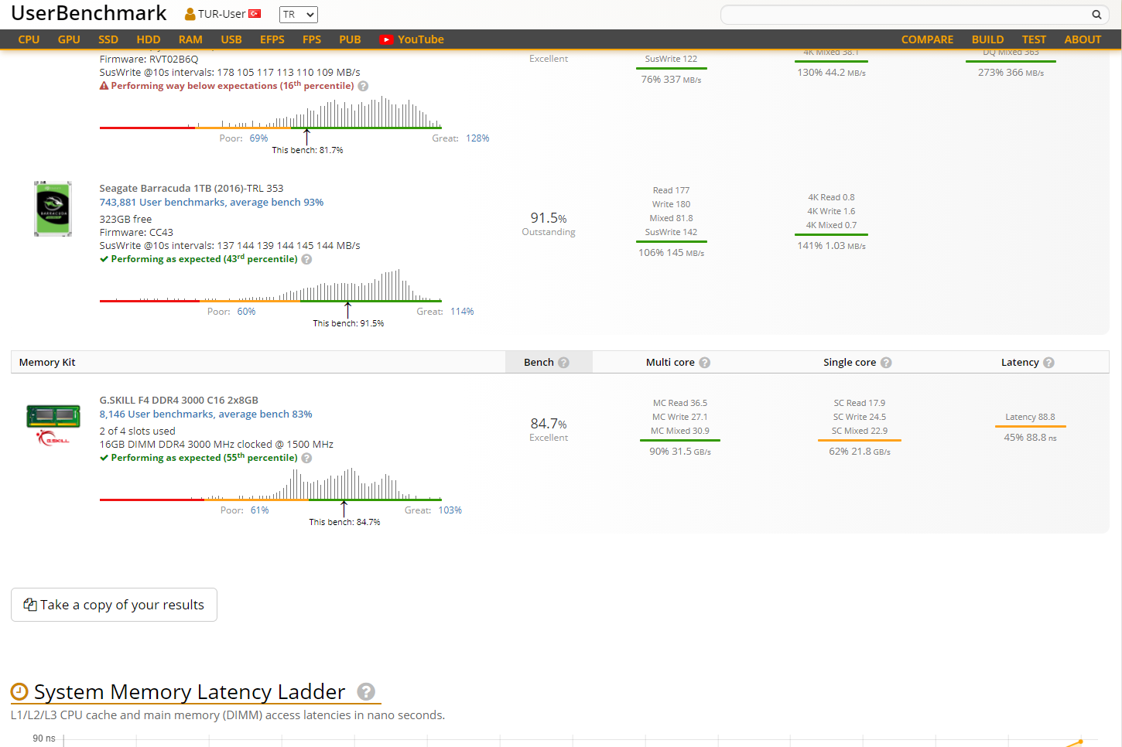The image size is (1122, 747).
Task: Click the "323GB free" text
Action: click(125, 220)
